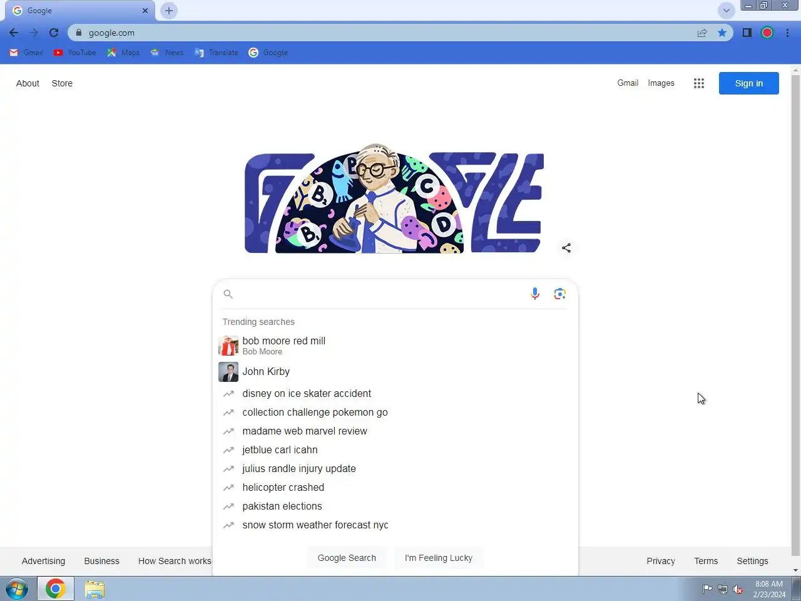Select madame web marvel review suggestion
Image resolution: width=801 pixels, height=601 pixels.
click(395, 431)
